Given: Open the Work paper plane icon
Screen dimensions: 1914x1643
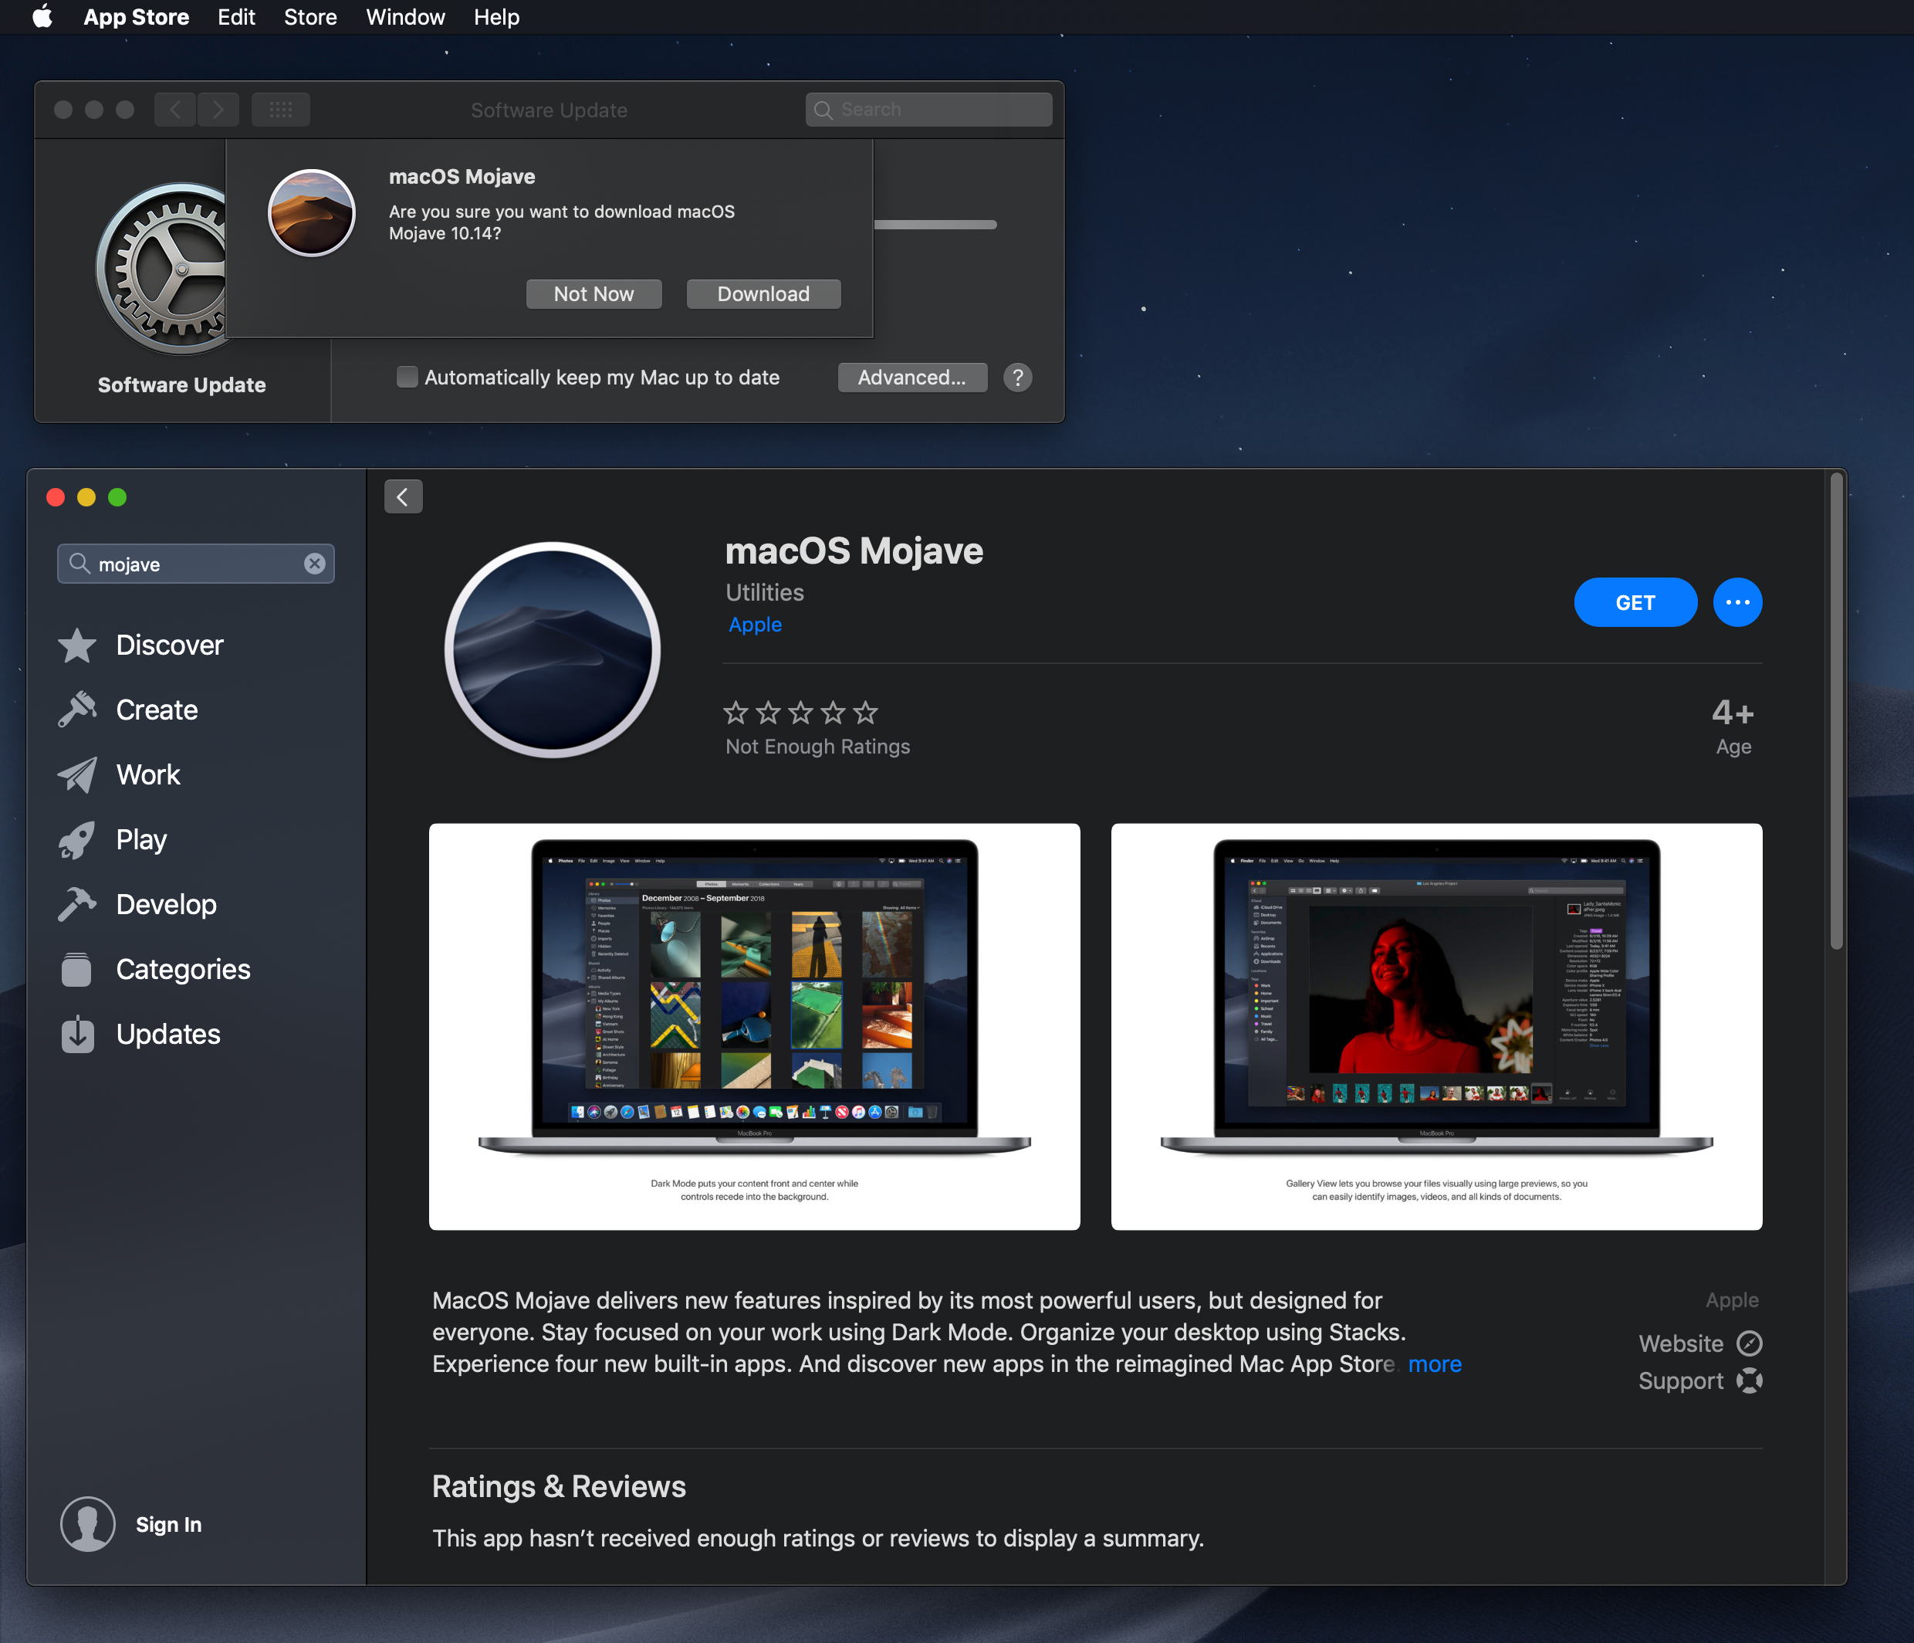Looking at the screenshot, I should coord(76,774).
